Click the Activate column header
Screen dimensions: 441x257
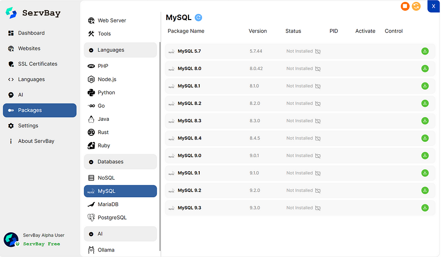(x=365, y=31)
